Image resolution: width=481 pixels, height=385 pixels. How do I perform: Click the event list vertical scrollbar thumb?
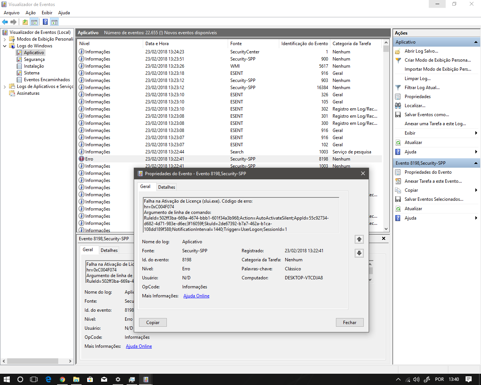(386, 49)
